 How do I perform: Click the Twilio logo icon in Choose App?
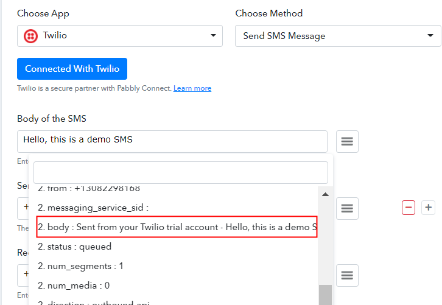click(x=30, y=36)
